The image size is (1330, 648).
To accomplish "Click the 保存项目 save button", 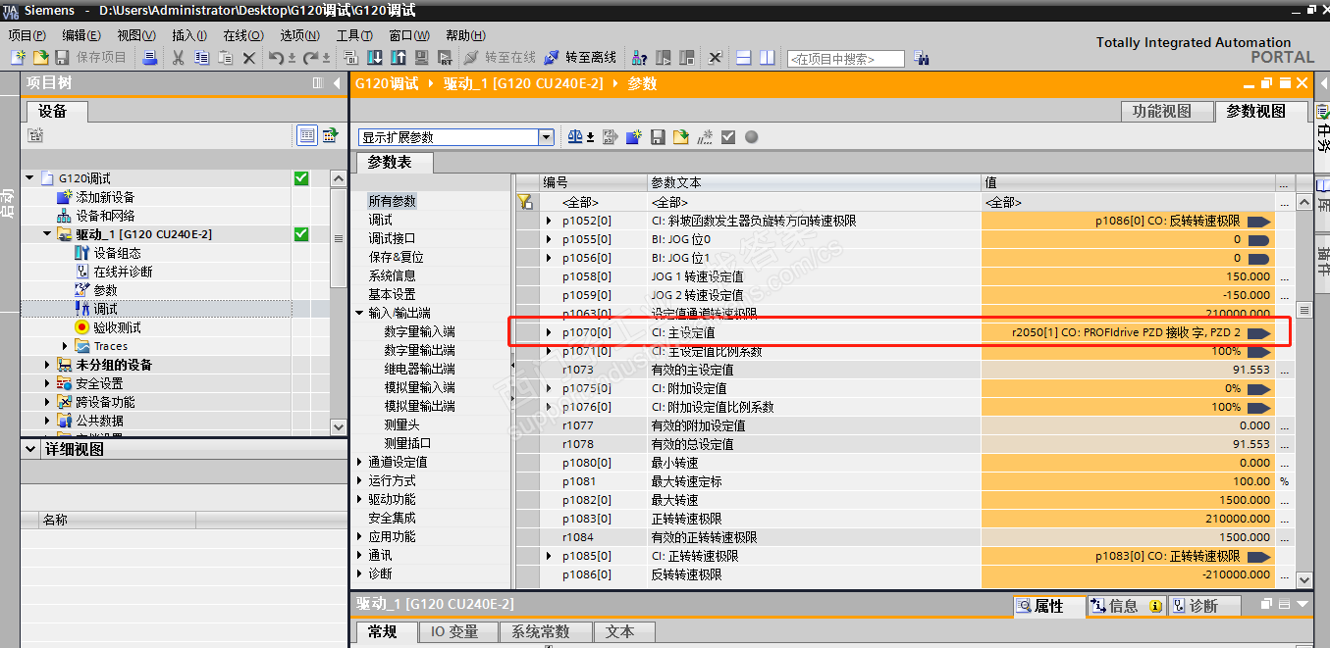I will [x=91, y=58].
